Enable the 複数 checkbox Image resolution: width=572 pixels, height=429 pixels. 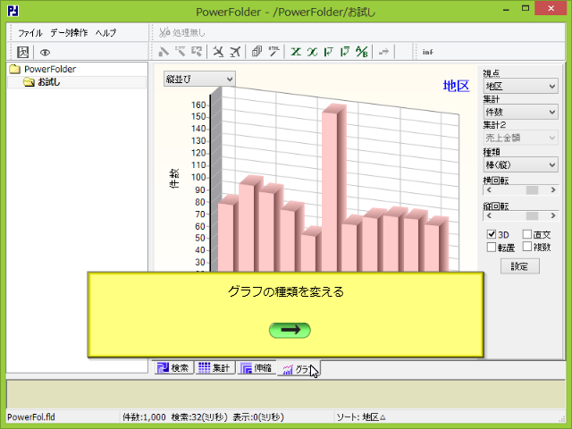527,247
